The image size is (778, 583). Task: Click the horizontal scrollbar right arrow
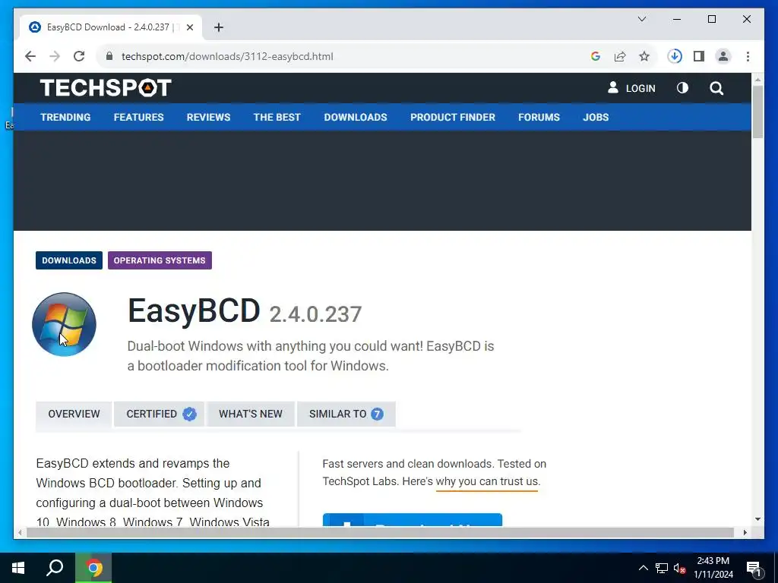(x=745, y=532)
